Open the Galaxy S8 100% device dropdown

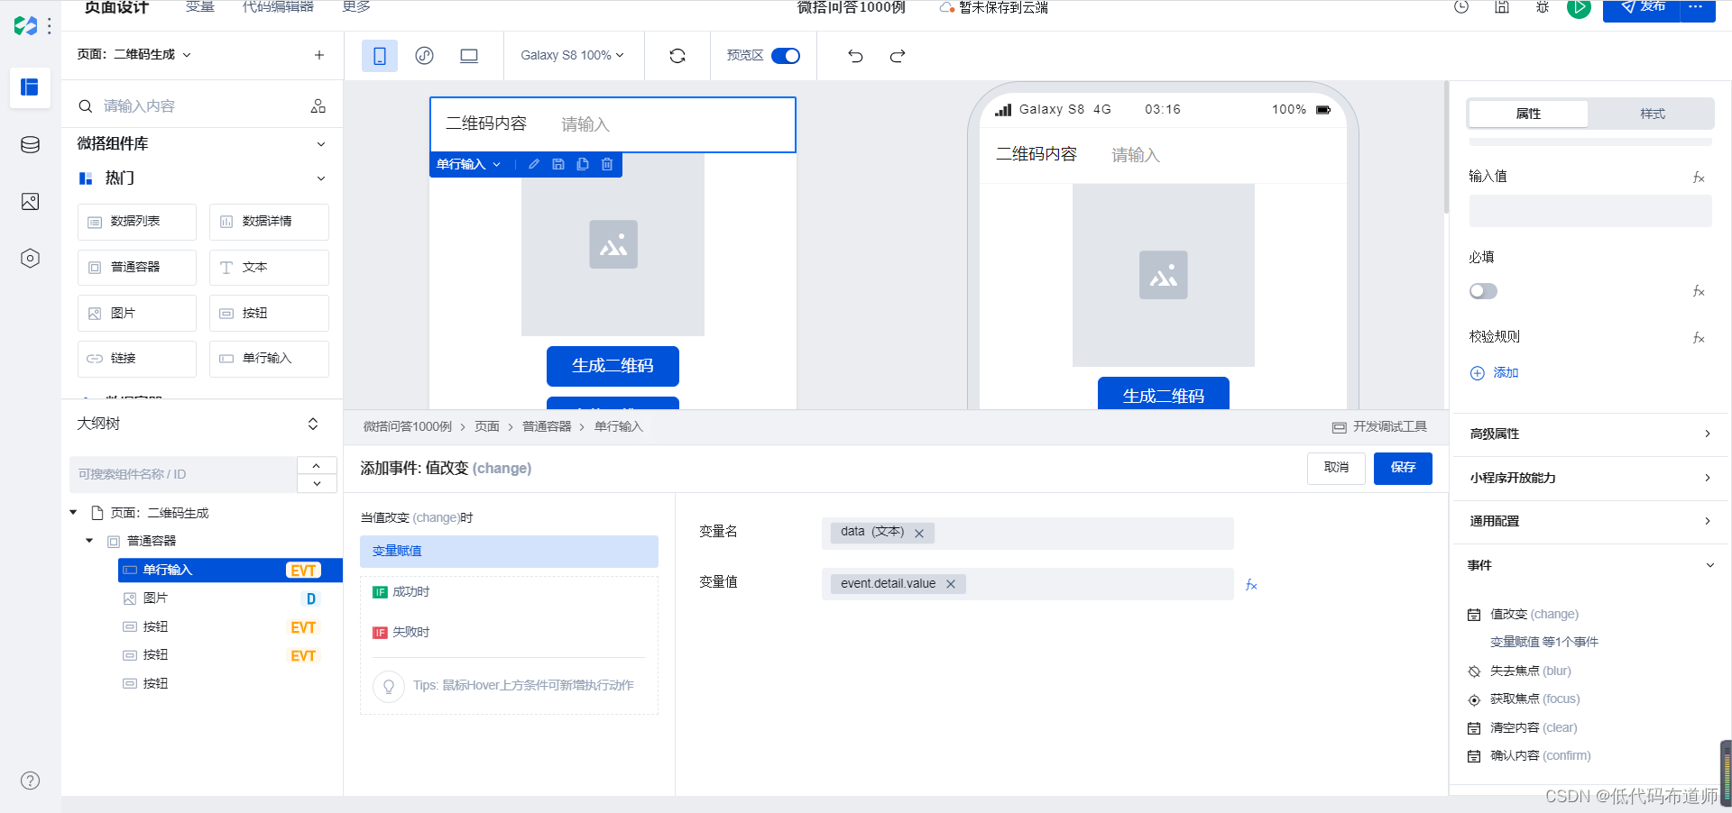(x=572, y=56)
